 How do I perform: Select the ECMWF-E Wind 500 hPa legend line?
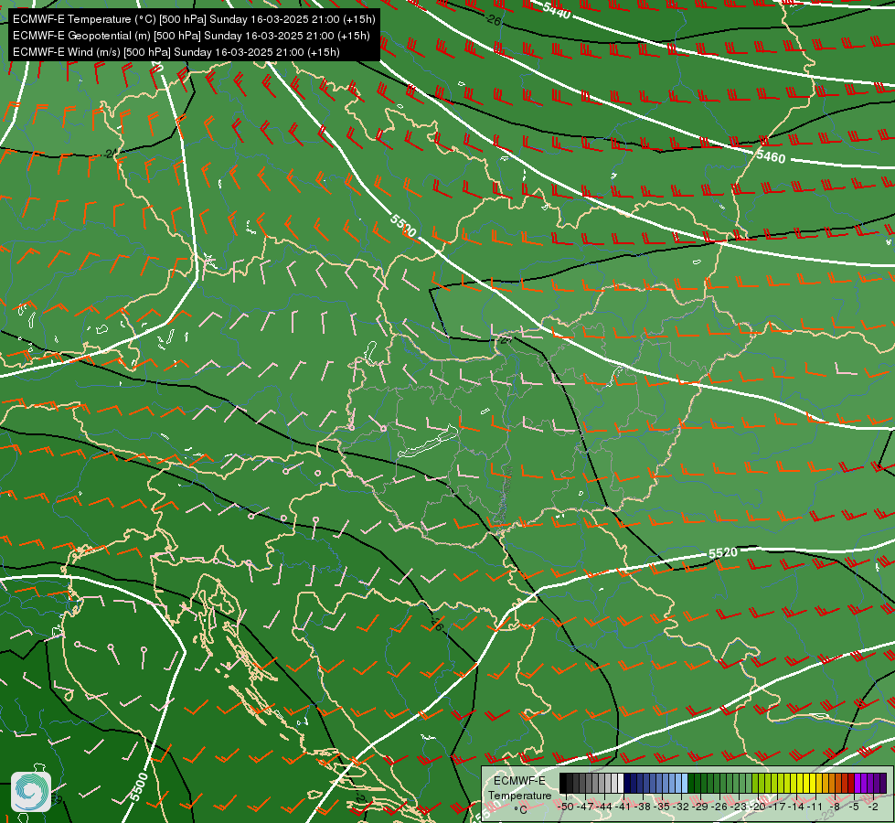click(176, 52)
